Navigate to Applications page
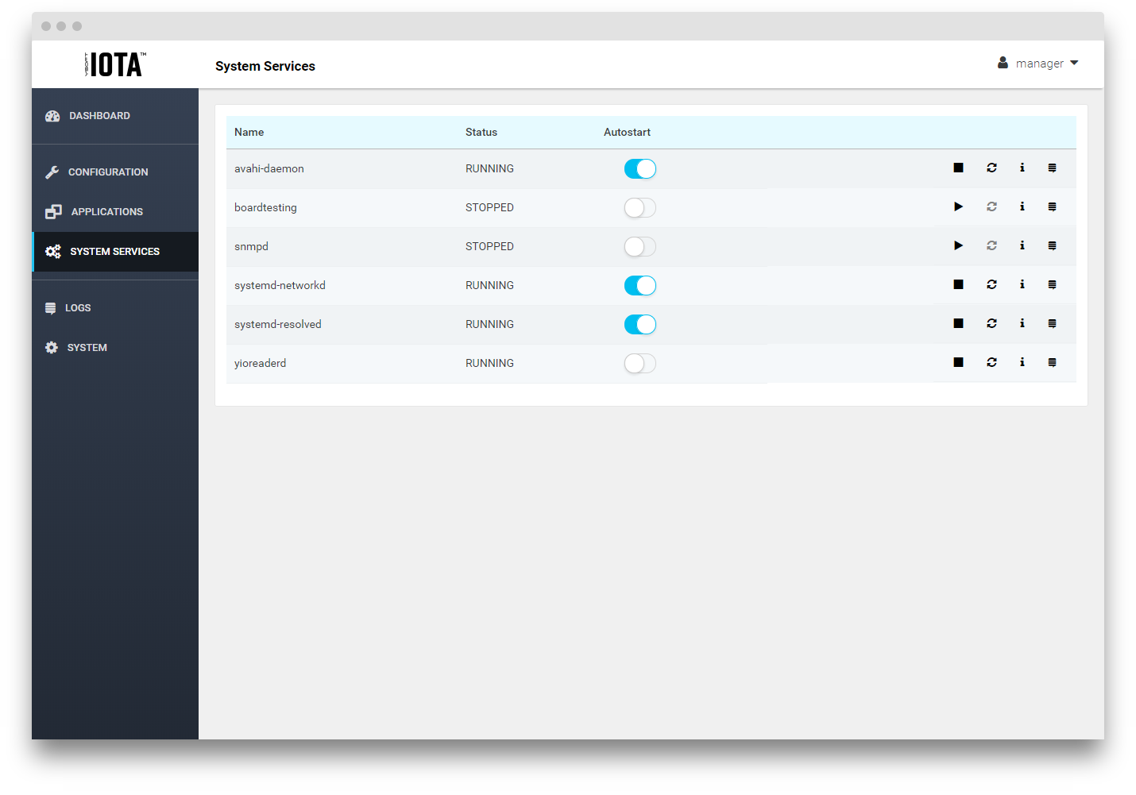 coord(106,212)
